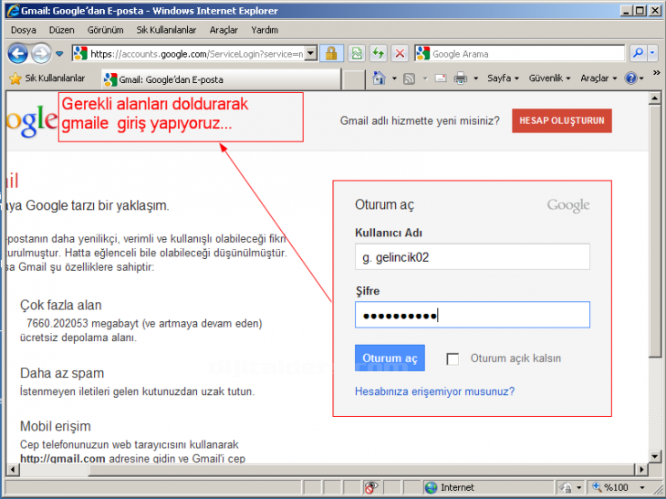
Task: Click the Kullanıcı Adı input field
Action: pos(472,257)
